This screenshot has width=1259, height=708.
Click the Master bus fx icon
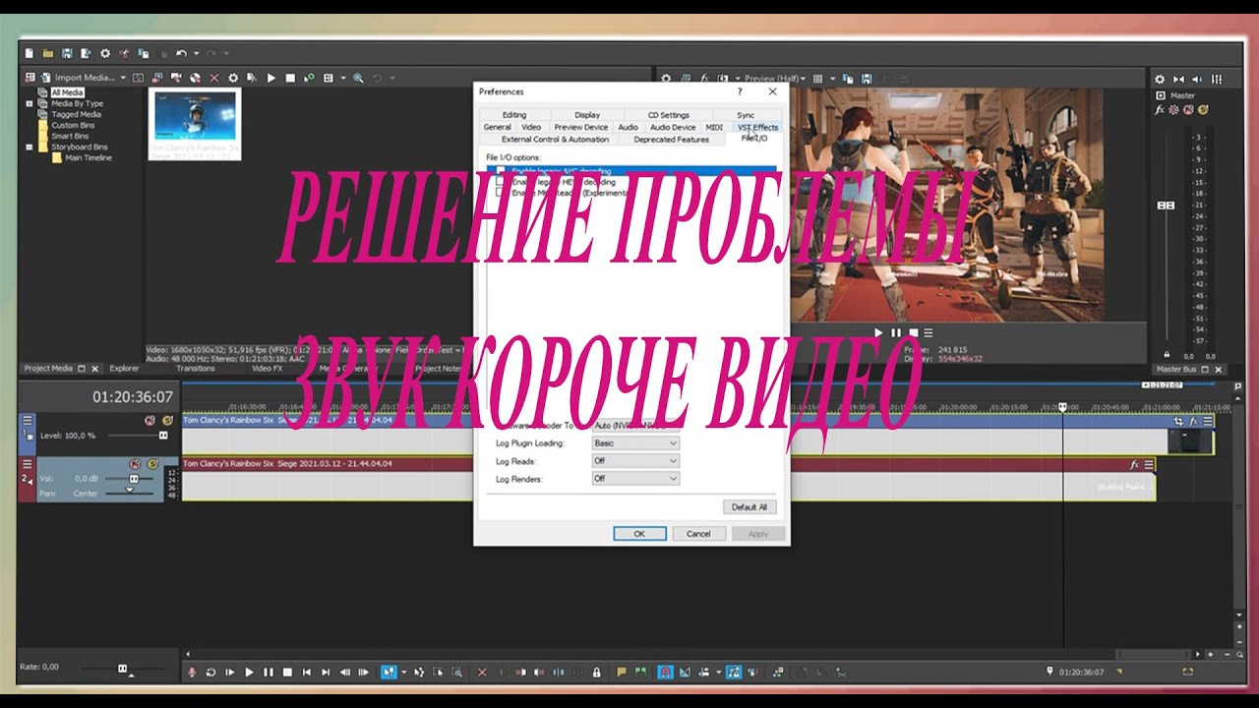tap(1161, 110)
